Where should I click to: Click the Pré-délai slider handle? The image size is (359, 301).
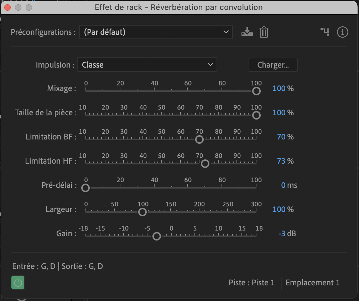click(x=85, y=188)
